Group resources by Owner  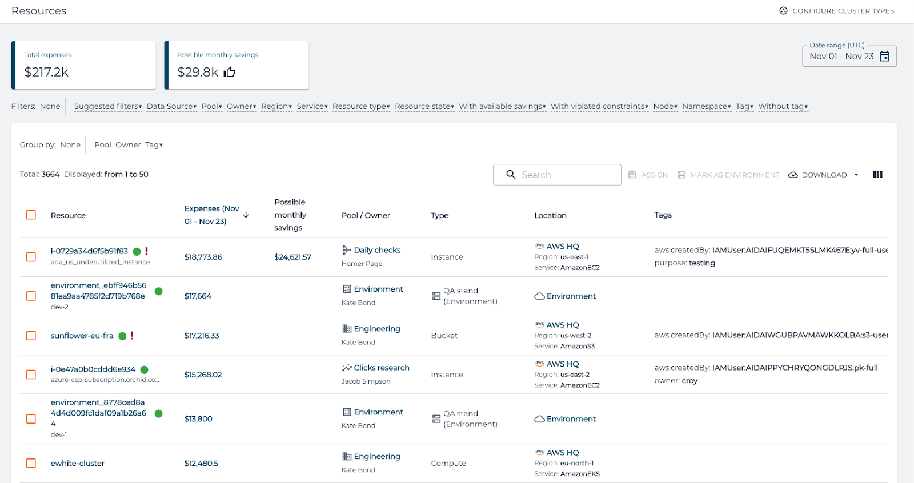click(x=128, y=145)
